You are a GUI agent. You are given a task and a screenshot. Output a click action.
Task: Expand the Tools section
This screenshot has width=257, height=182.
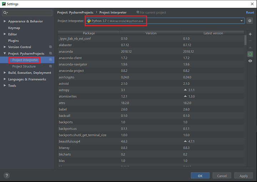pyautogui.click(x=5, y=86)
